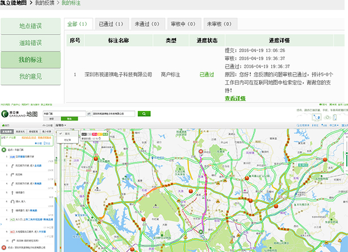Switch to the 审核中 (0) tab
The height and width of the screenshot is (252, 348).
184,24
